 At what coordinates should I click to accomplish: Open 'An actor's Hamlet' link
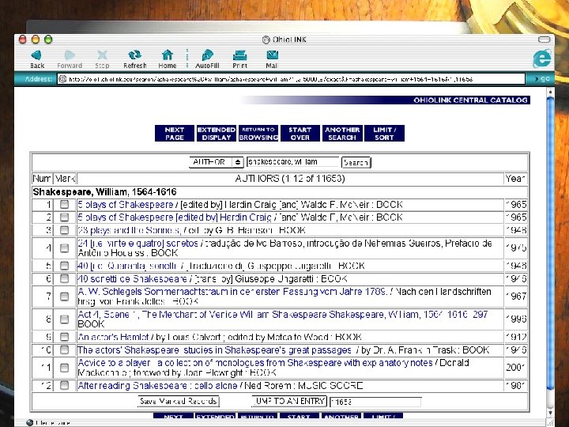113,337
